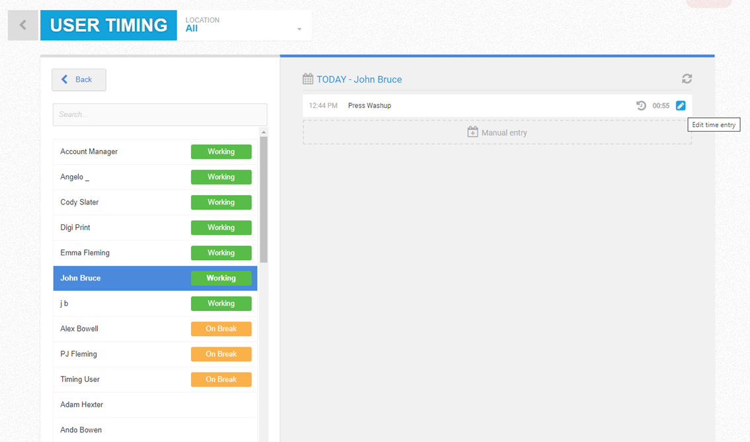Click the 00:55 duration value
This screenshot has width=750, height=442.
pos(661,106)
